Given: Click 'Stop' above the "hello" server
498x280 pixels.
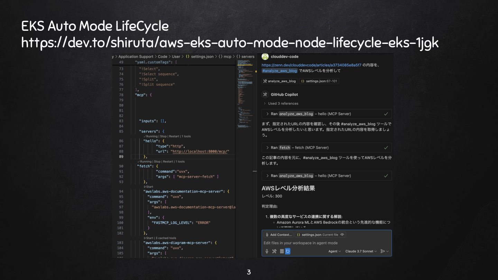Looking at the screenshot, I should (164, 136).
